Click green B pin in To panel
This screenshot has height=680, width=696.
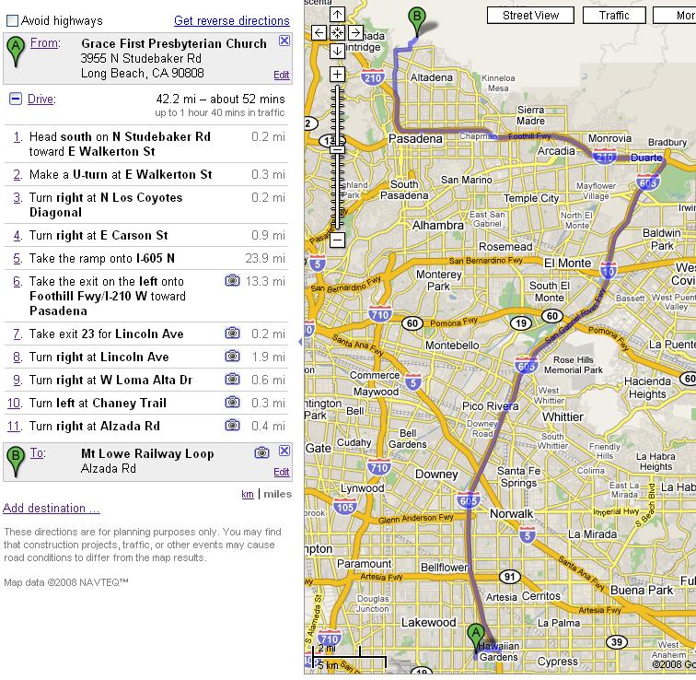click(x=16, y=462)
